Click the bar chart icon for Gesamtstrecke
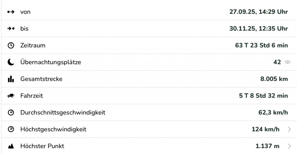 click(x=11, y=79)
